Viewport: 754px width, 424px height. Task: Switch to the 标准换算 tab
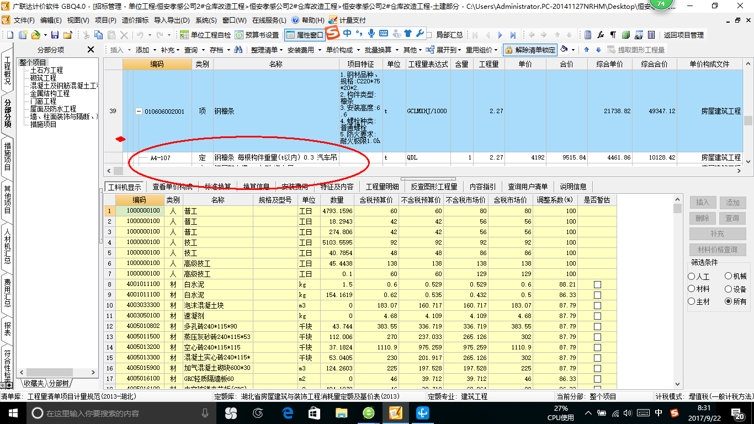[217, 187]
